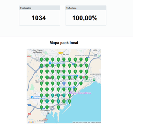Select the rank 3 pin on harbor pier
This screenshot has height=130, width=142.
(x=70, y=102)
